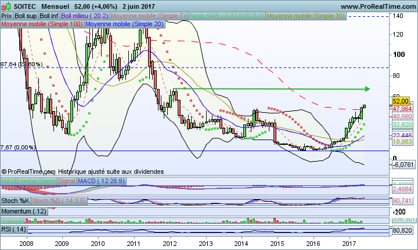Click the MACD moins Signal label

tap(28, 181)
